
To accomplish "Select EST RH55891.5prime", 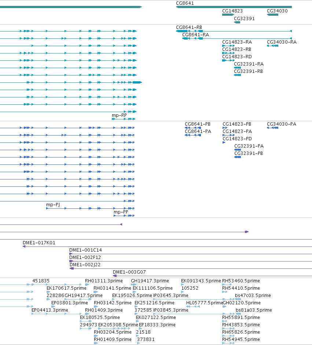I will (241, 318).
